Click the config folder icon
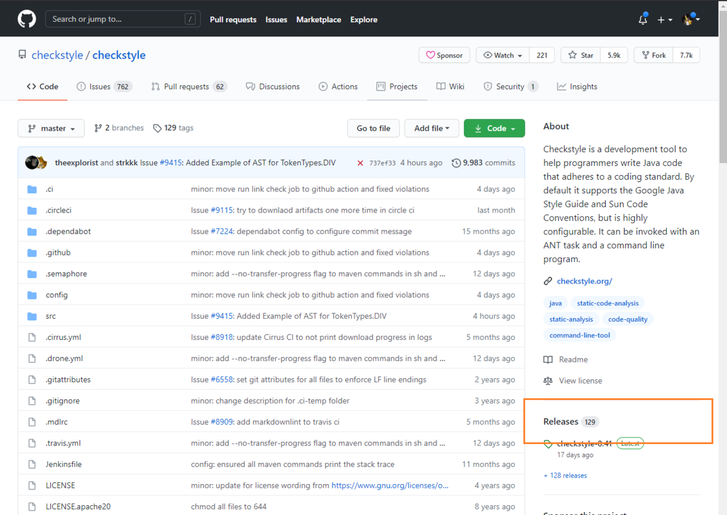Viewport: 727px width, 515px height. coord(32,295)
